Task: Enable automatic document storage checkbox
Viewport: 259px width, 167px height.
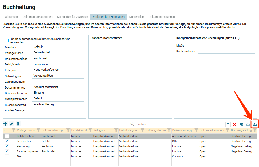Action: [x=7, y=40]
